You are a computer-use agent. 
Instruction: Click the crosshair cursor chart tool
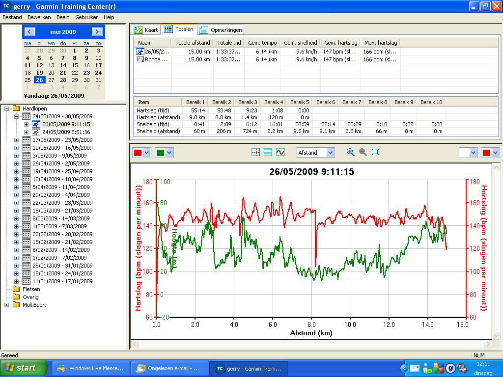pos(255,152)
